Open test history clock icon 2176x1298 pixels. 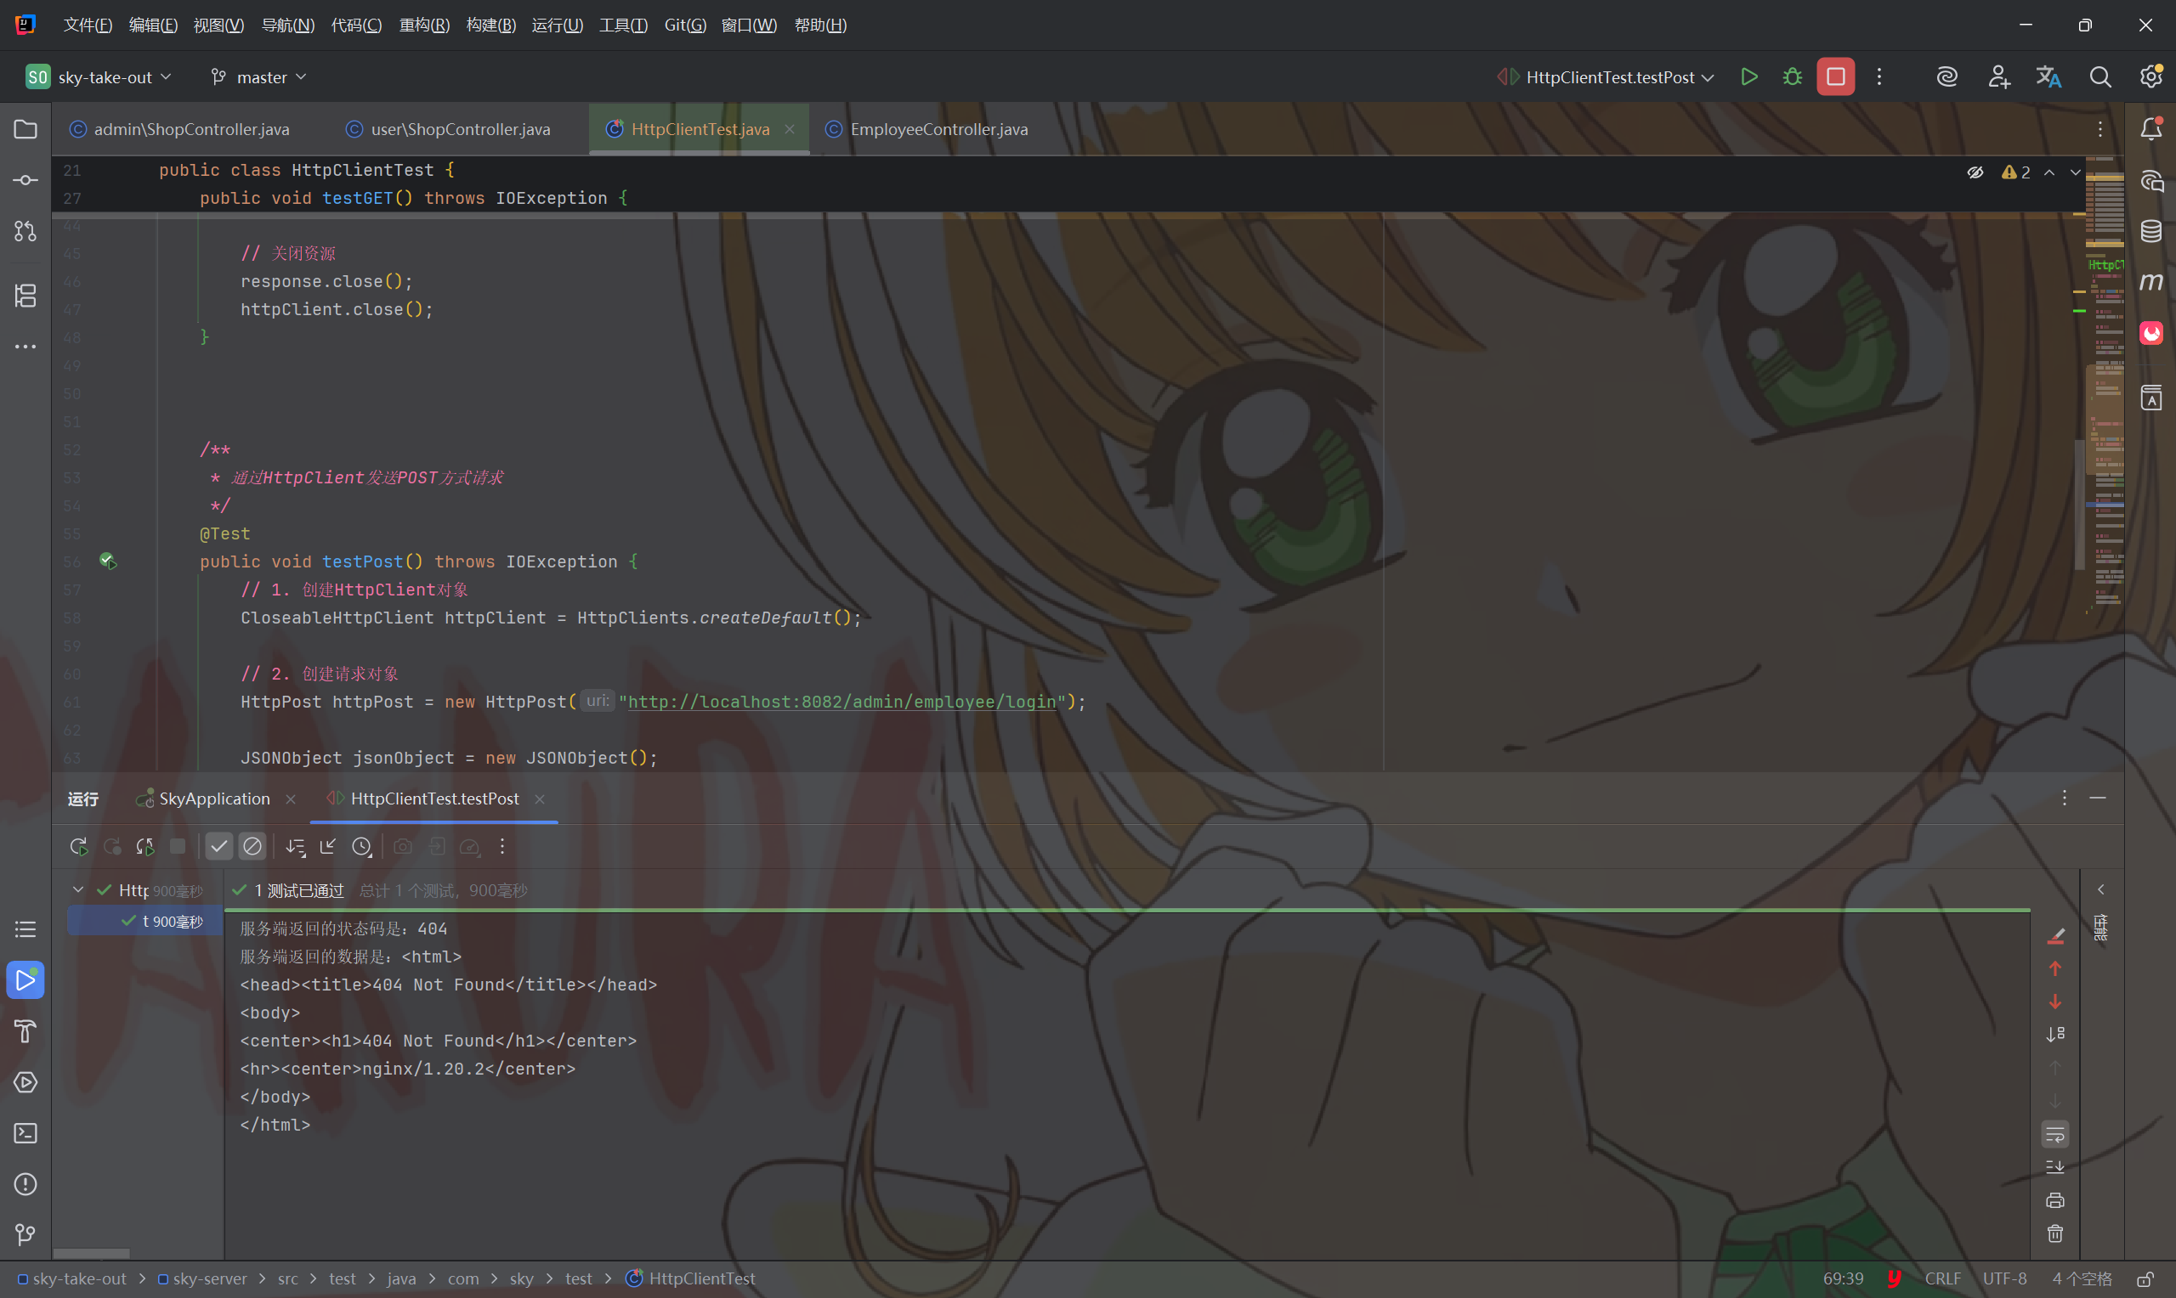(x=361, y=847)
